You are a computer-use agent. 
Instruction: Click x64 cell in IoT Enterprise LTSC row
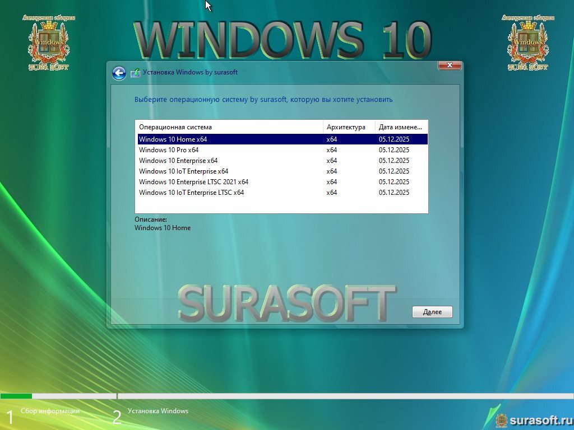coord(332,193)
